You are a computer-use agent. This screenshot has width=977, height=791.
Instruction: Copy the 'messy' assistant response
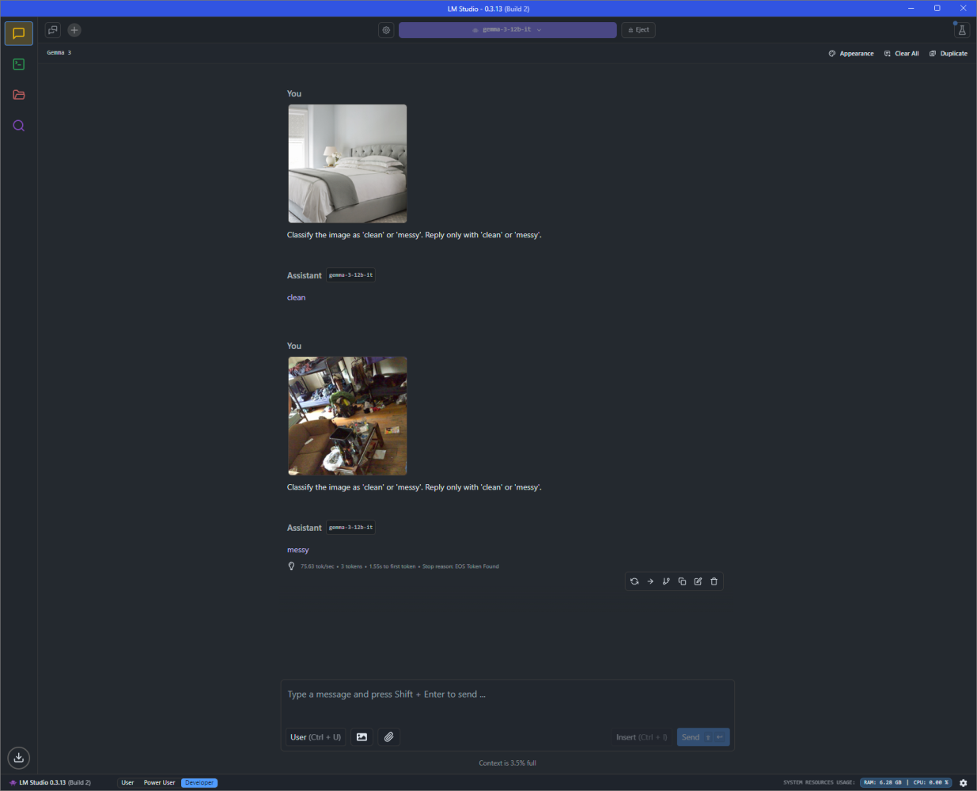[x=682, y=581]
